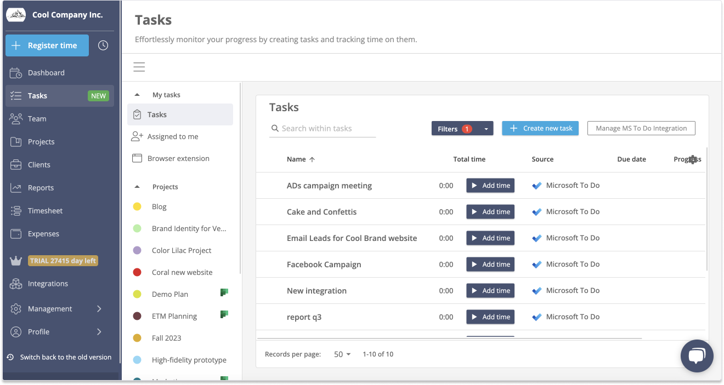This screenshot has width=724, height=385.
Task: Expand the Management submenu
Action: pos(99,309)
